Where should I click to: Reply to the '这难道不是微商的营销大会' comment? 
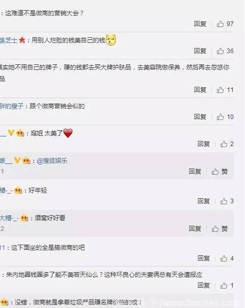click(x=200, y=24)
